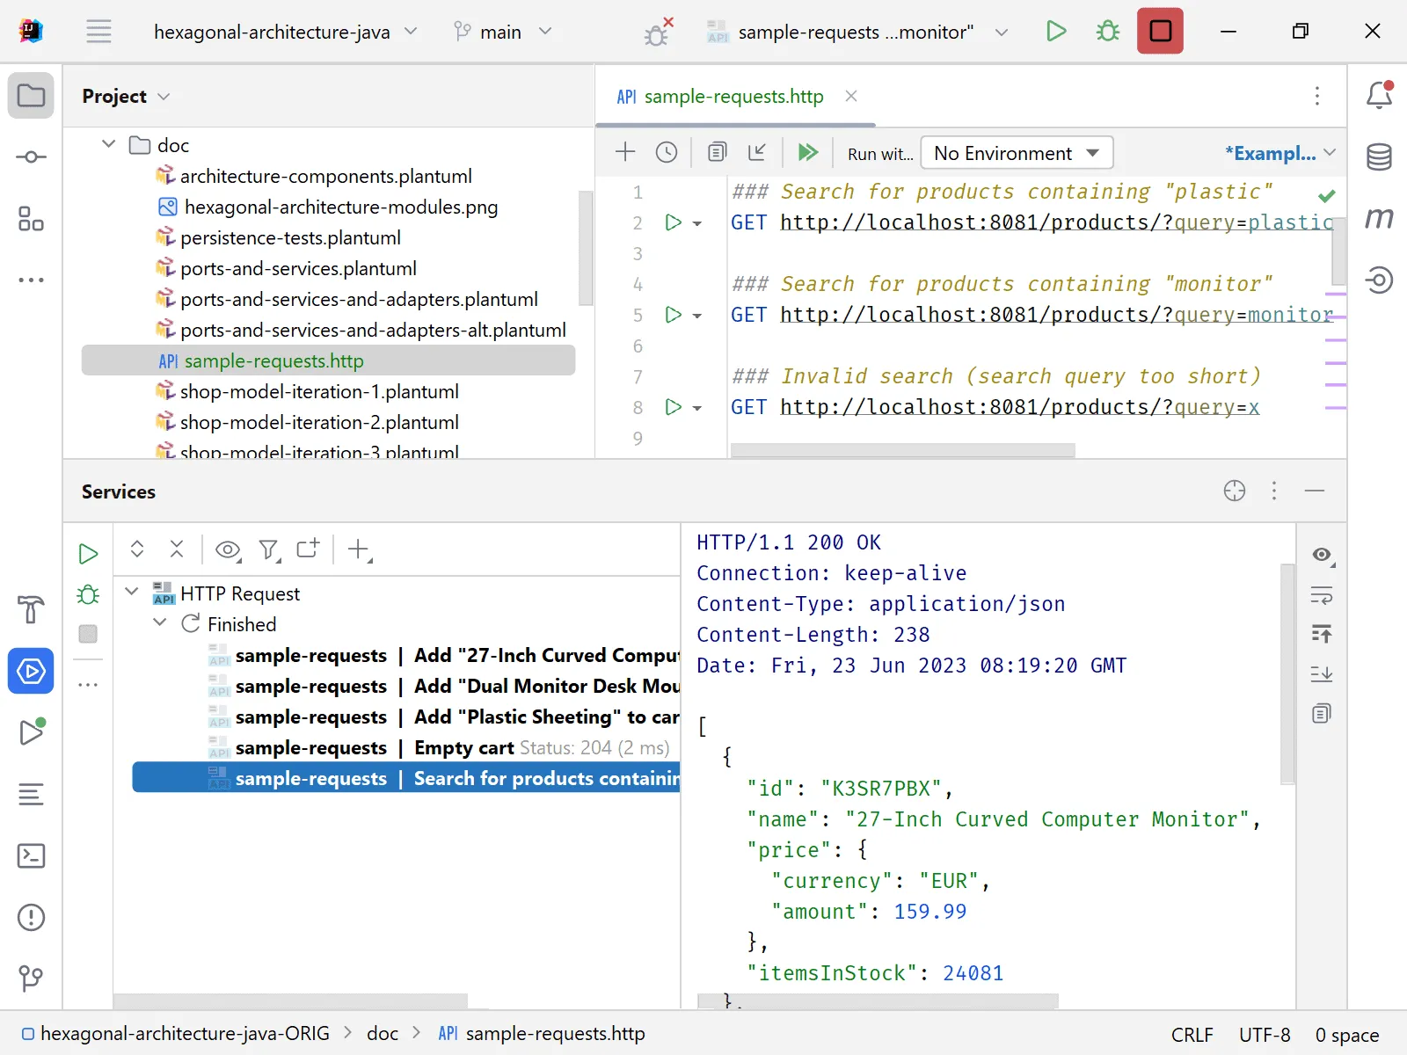Toggle soft-wrap in response panel
This screenshot has width=1407, height=1055.
coord(1322,595)
